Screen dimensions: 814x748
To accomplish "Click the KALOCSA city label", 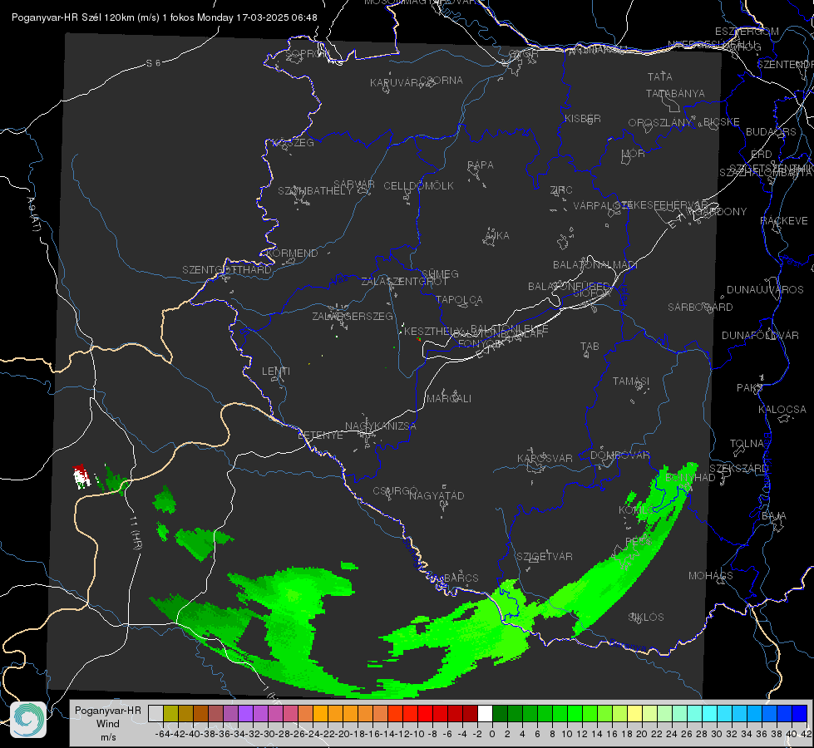I will (x=782, y=410).
